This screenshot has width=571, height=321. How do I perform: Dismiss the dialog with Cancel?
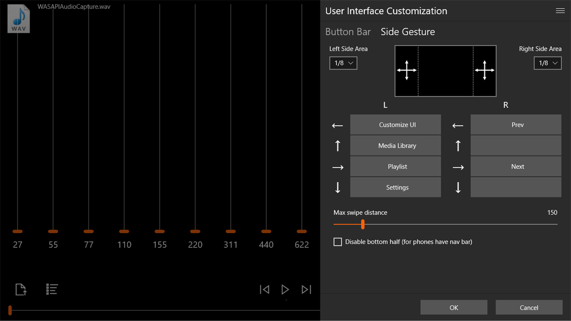click(529, 307)
